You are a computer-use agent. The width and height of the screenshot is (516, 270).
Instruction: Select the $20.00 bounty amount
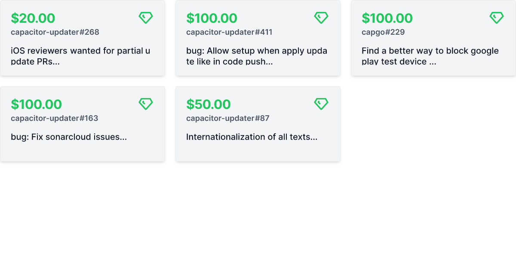click(x=33, y=18)
